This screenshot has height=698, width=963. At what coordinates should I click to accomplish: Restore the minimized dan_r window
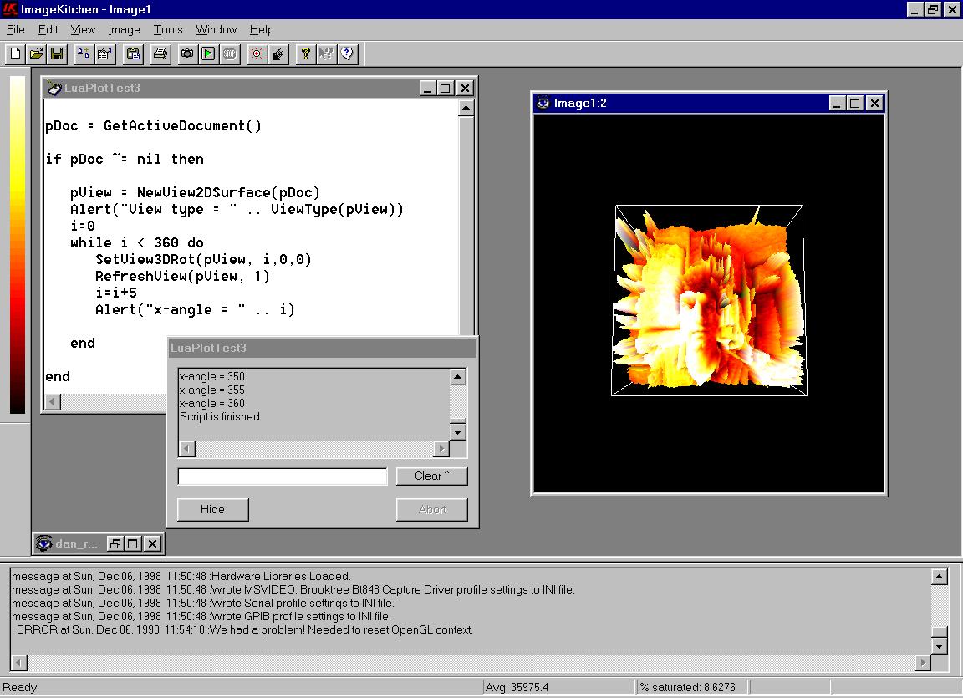pyautogui.click(x=115, y=543)
